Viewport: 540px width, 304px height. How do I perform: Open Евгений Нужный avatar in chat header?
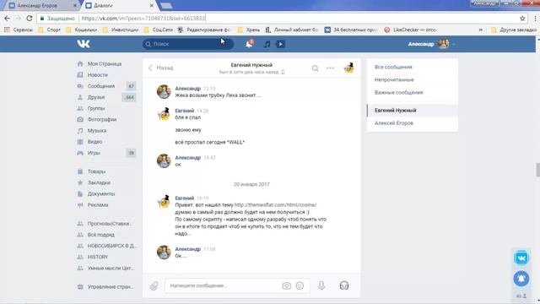pyautogui.click(x=348, y=68)
